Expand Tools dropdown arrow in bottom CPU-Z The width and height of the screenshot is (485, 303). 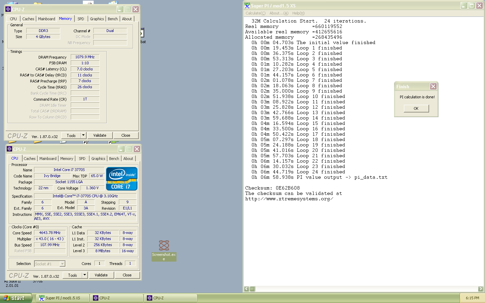click(x=85, y=275)
